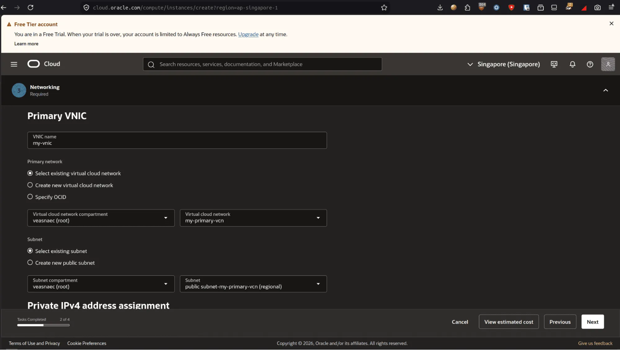
Task: Click the extension icon with badge 2
Action: pyautogui.click(x=569, y=7)
